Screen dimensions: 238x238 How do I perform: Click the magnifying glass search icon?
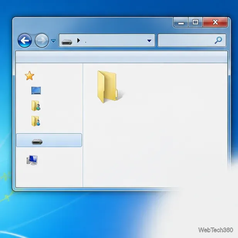(x=218, y=40)
